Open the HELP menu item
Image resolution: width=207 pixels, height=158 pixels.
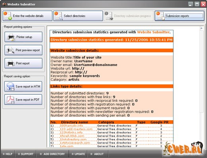[8, 154]
